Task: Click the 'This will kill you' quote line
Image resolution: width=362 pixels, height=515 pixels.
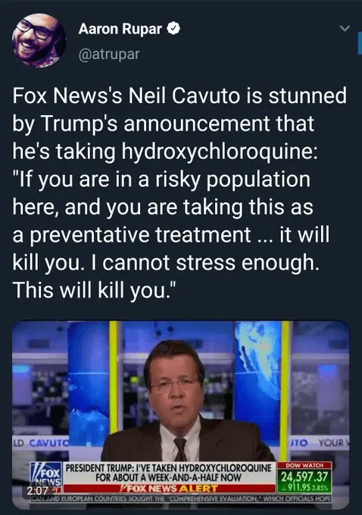Action: pos(95,290)
